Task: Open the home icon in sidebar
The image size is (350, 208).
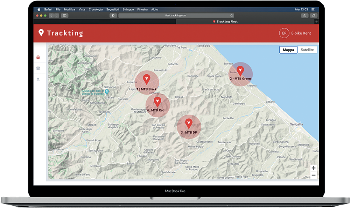Action: pos(38,57)
